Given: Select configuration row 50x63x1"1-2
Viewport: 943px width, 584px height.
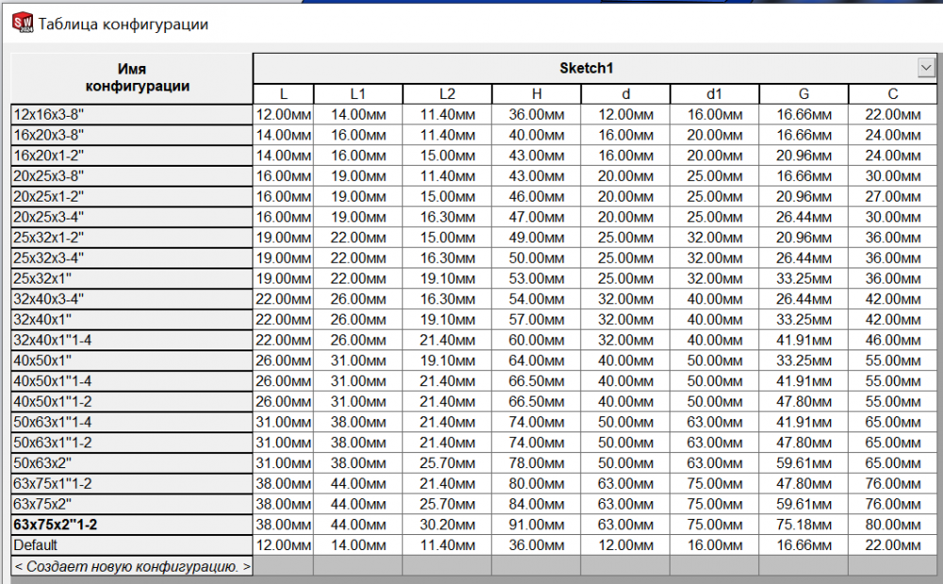Looking at the screenshot, I should coord(132,443).
